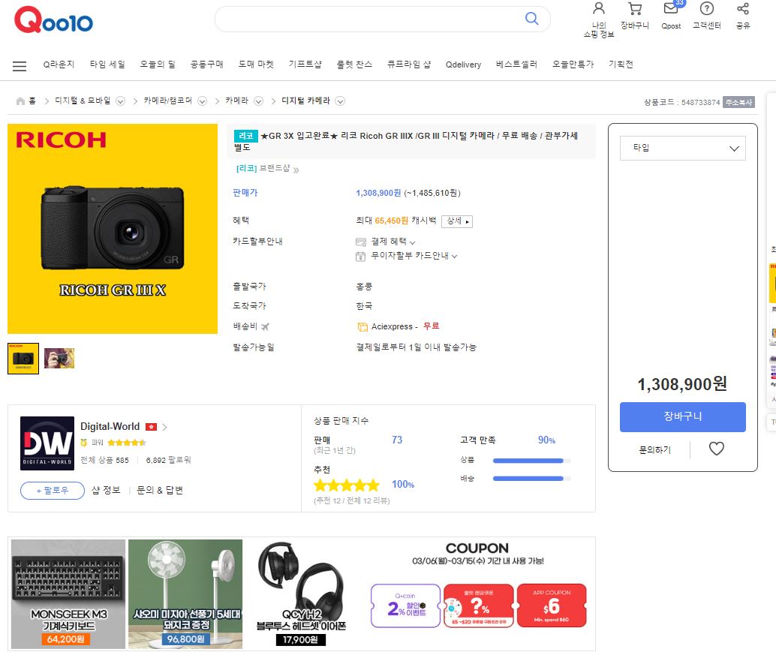This screenshot has height=652, width=776.
Task: Open QCY H2 headset banner
Action: click(302, 594)
